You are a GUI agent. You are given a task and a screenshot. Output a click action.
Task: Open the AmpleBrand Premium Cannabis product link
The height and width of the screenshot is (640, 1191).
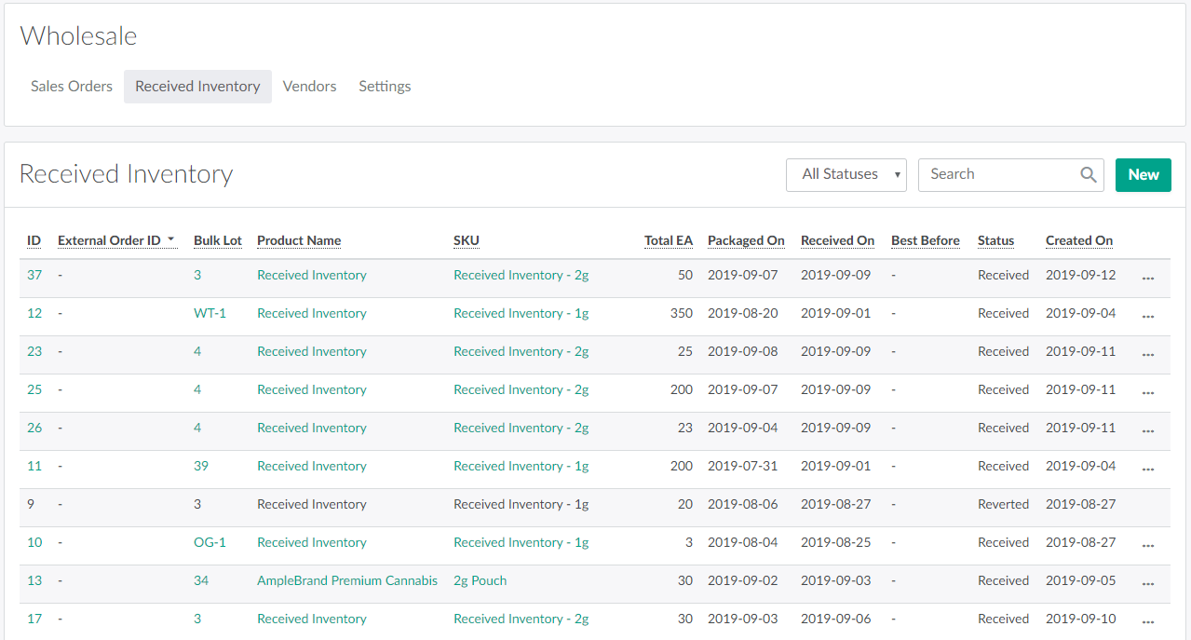346,580
